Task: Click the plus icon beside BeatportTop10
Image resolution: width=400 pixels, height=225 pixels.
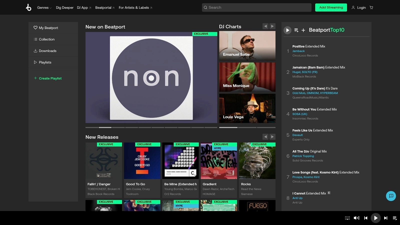Action: [x=303, y=30]
